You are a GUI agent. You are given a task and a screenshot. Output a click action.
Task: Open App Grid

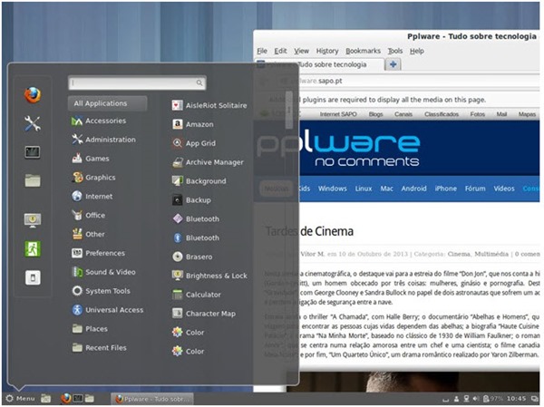pyautogui.click(x=194, y=143)
